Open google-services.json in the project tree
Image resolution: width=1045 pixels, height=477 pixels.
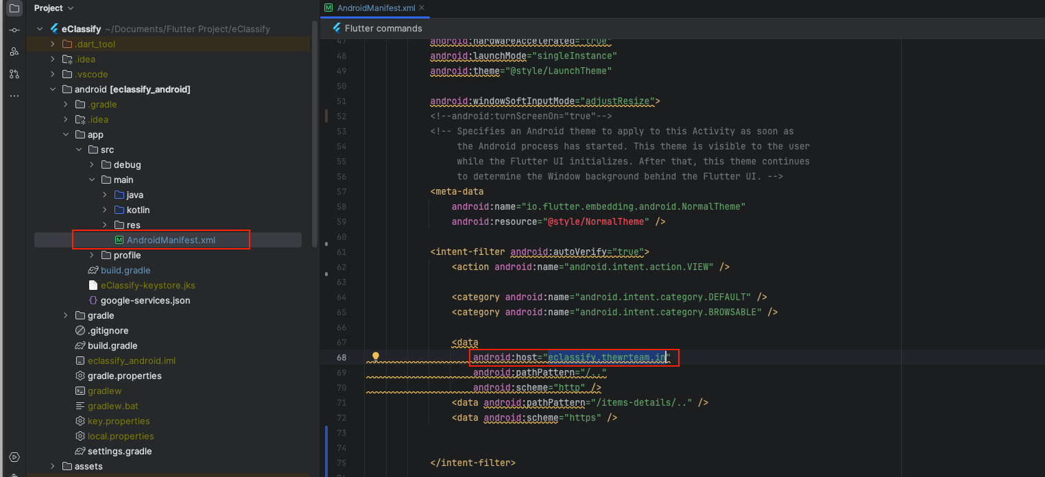(145, 300)
